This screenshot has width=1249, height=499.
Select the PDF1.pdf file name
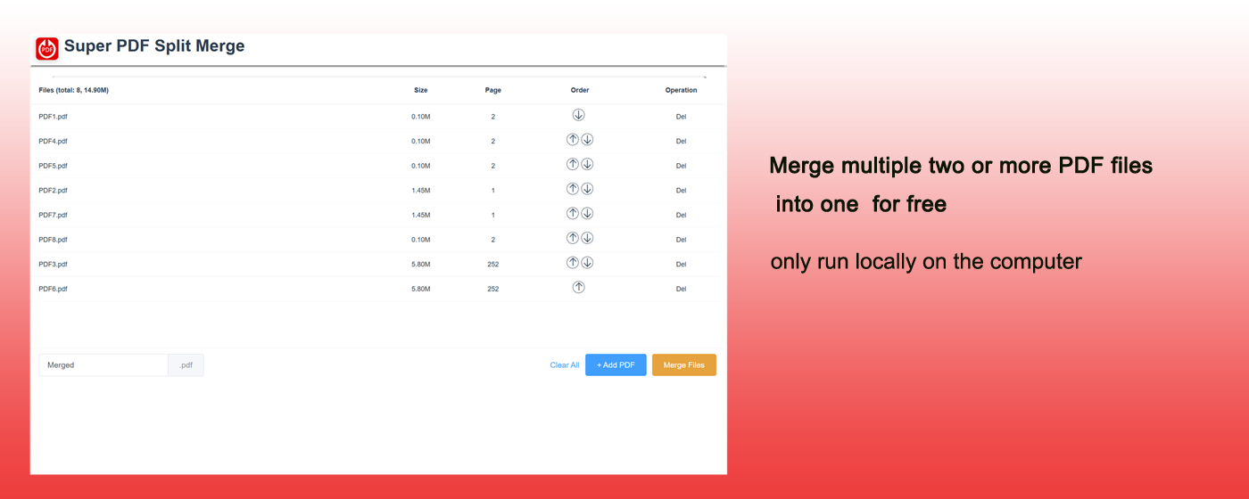tap(54, 117)
